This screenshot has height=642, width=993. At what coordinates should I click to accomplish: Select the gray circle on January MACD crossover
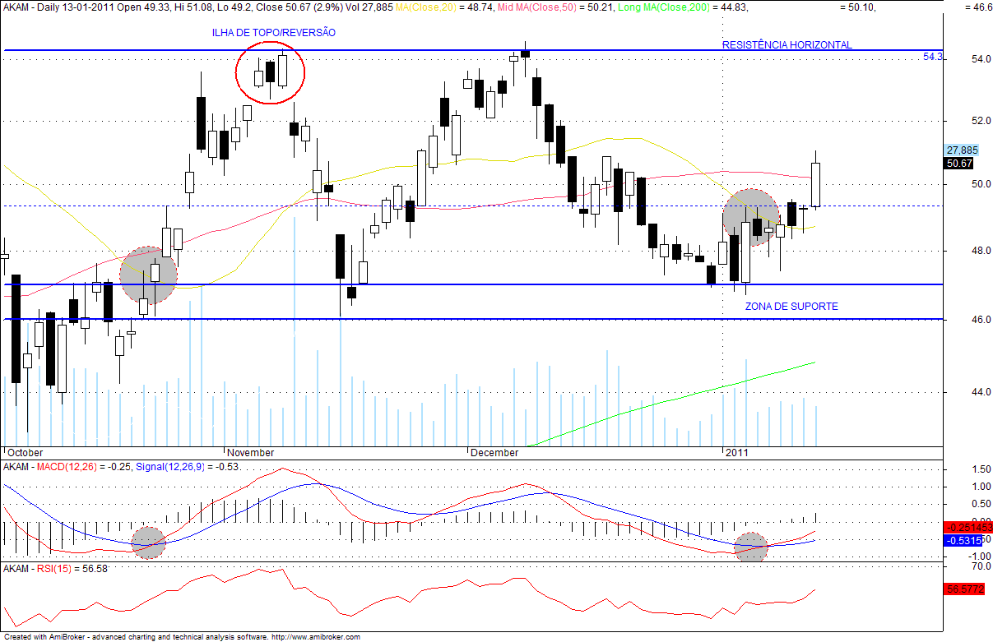click(x=751, y=546)
